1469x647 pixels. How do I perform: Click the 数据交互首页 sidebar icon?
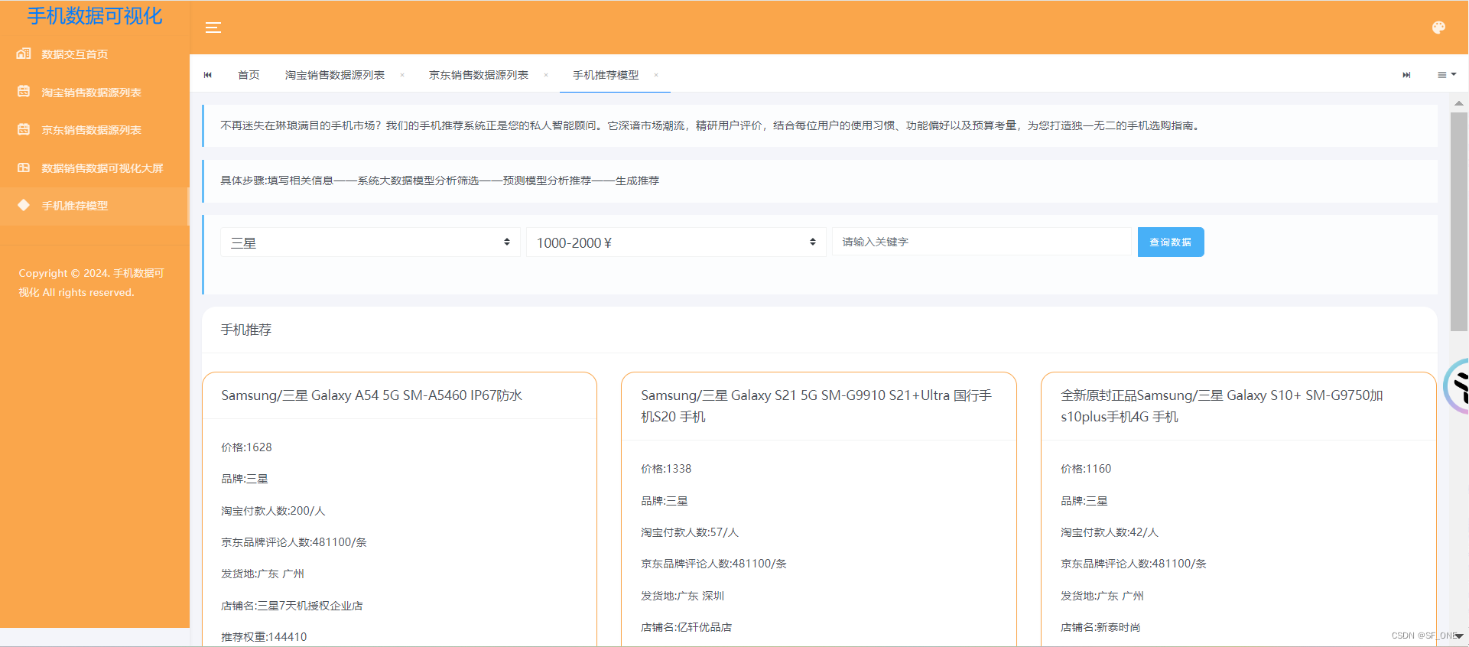point(24,54)
